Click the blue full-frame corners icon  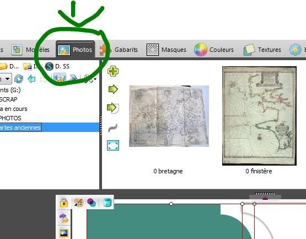[113, 146]
